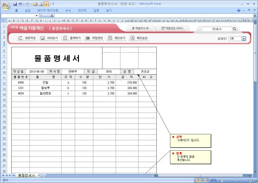Viewport: 258px width, 183px height.
Task: Show memos with 메모보기 button
Action: point(117,38)
